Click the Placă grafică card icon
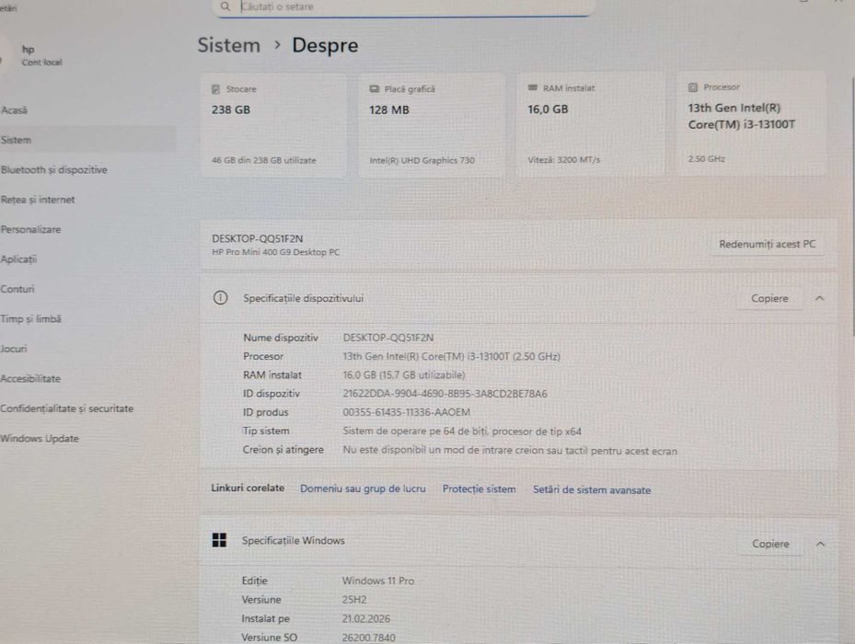This screenshot has width=855, height=644. [374, 89]
